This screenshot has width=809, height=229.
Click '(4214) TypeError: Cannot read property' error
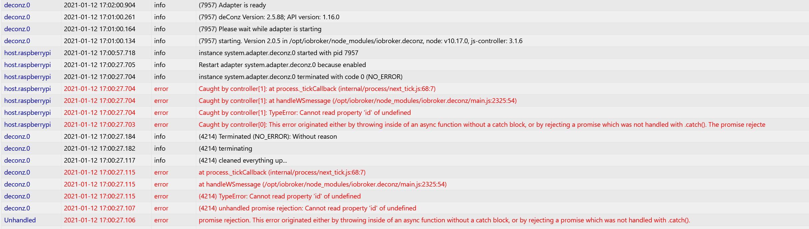pos(280,196)
